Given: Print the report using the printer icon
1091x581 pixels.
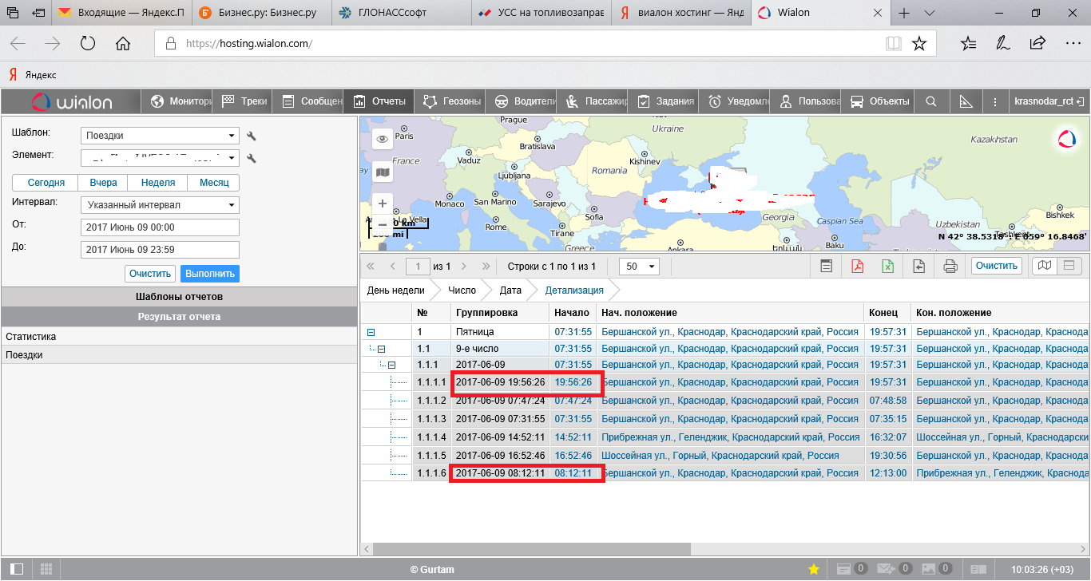Looking at the screenshot, I should point(950,267).
